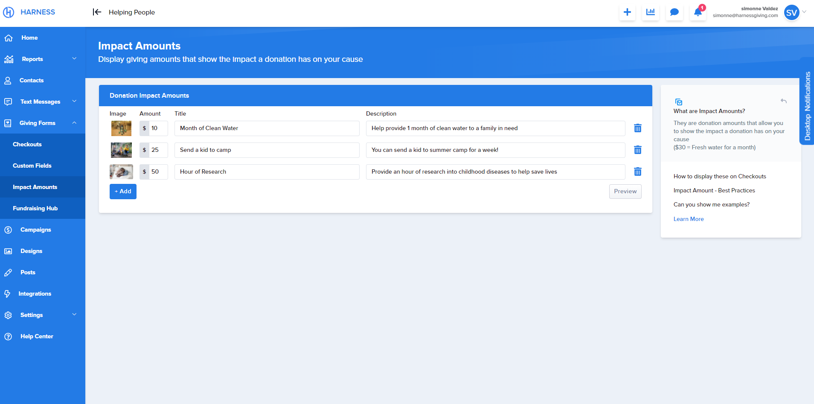Open the Fundraising Hub
Viewport: 814px width, 404px height.
tap(35, 208)
